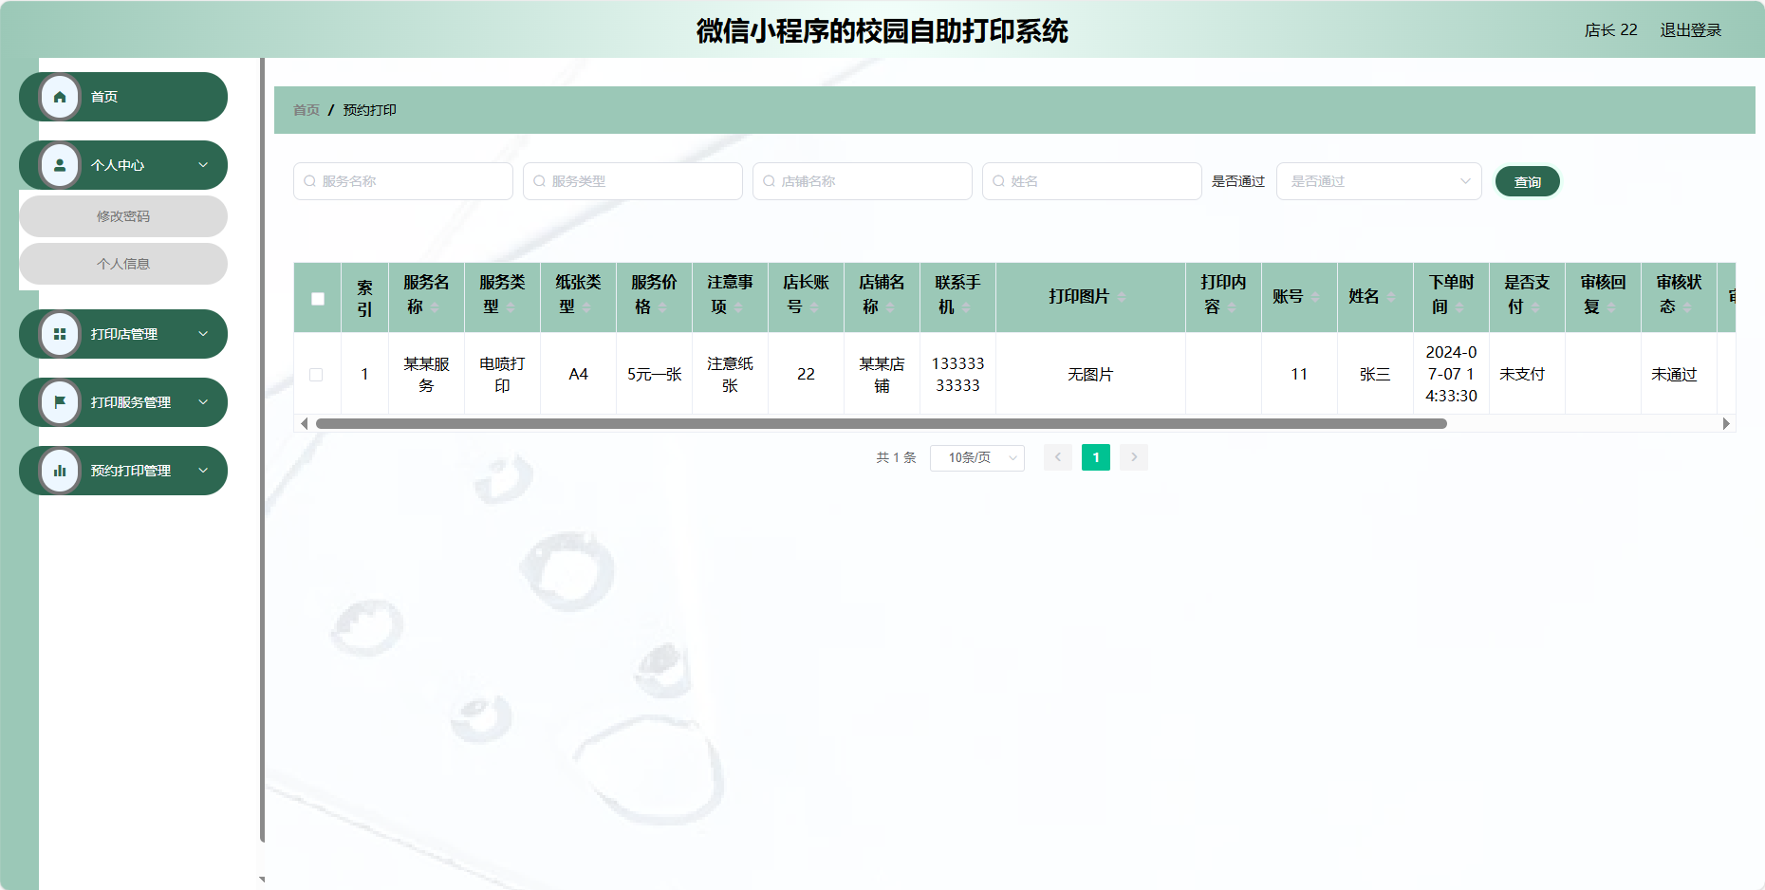The width and height of the screenshot is (1765, 890).
Task: Click the 张三 name cell
Action: 1375,375
